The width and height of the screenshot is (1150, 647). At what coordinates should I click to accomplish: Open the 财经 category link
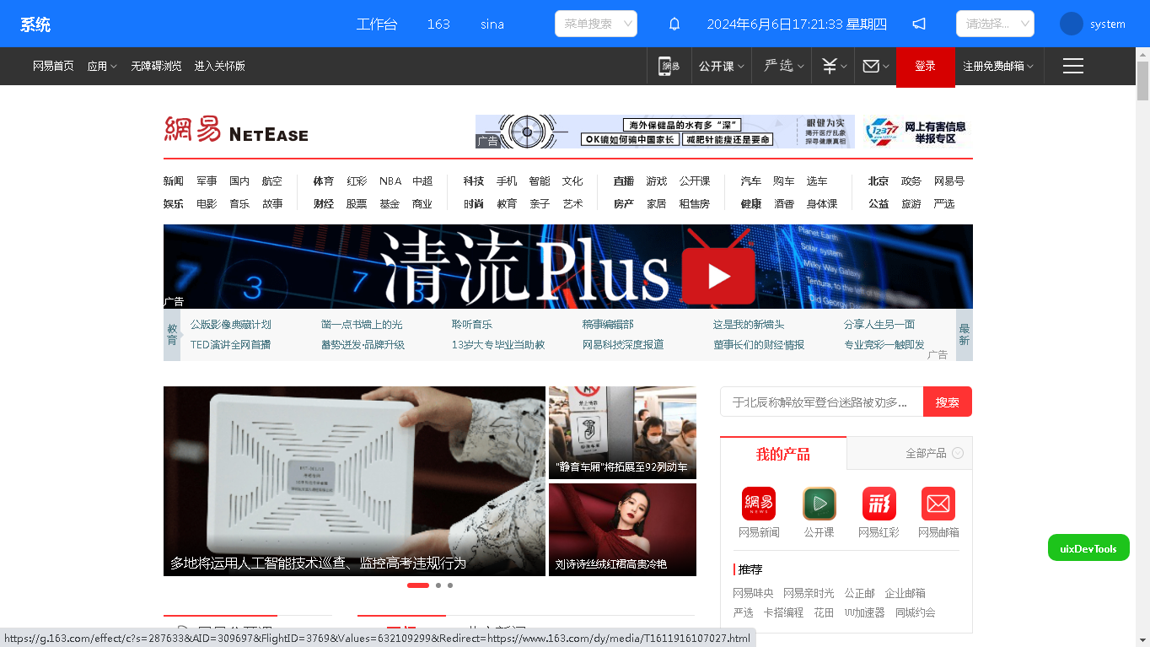[x=324, y=204]
